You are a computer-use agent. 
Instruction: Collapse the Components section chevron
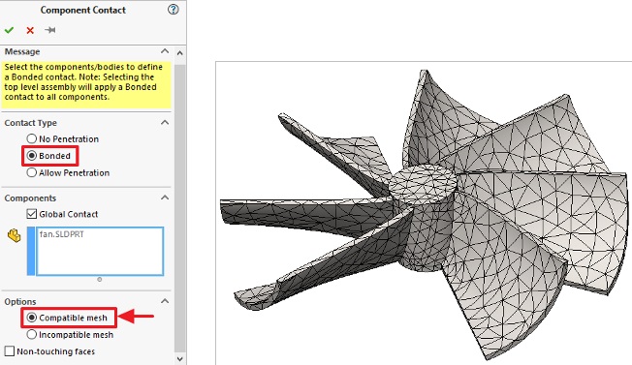pos(165,198)
